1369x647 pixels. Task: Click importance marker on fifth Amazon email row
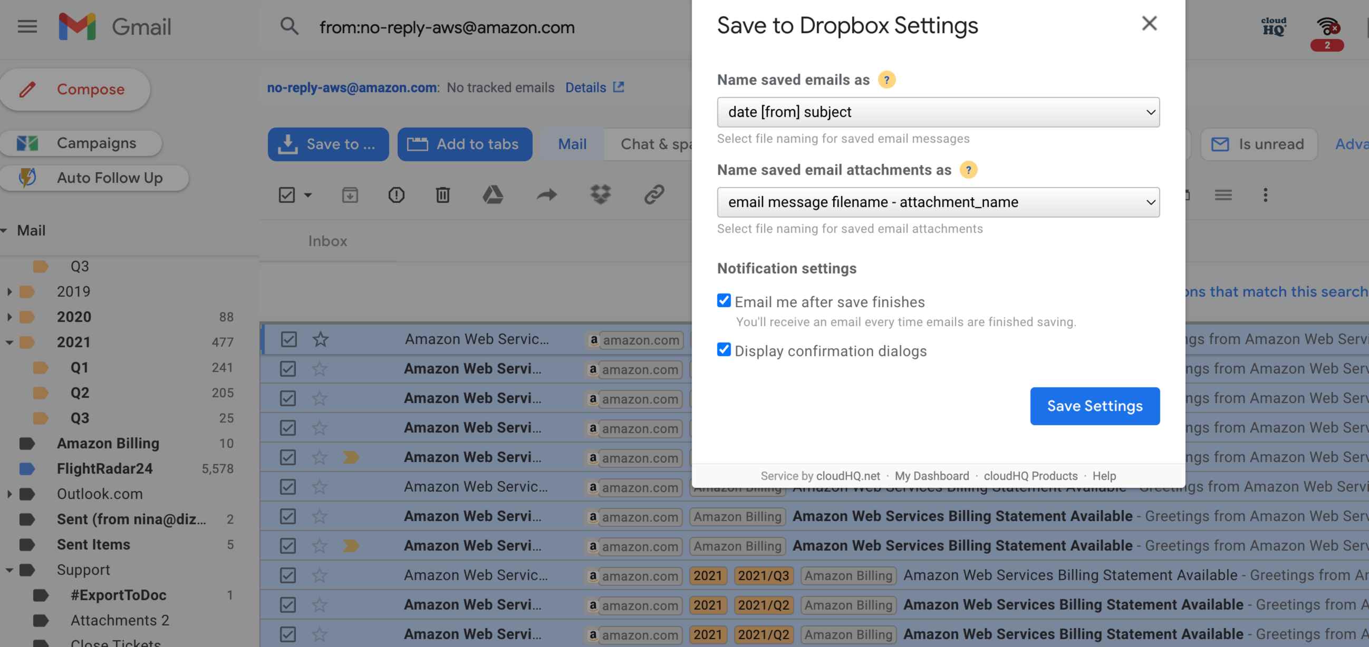tap(351, 457)
